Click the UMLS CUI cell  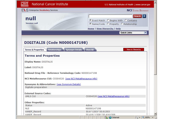tap(55, 96)
